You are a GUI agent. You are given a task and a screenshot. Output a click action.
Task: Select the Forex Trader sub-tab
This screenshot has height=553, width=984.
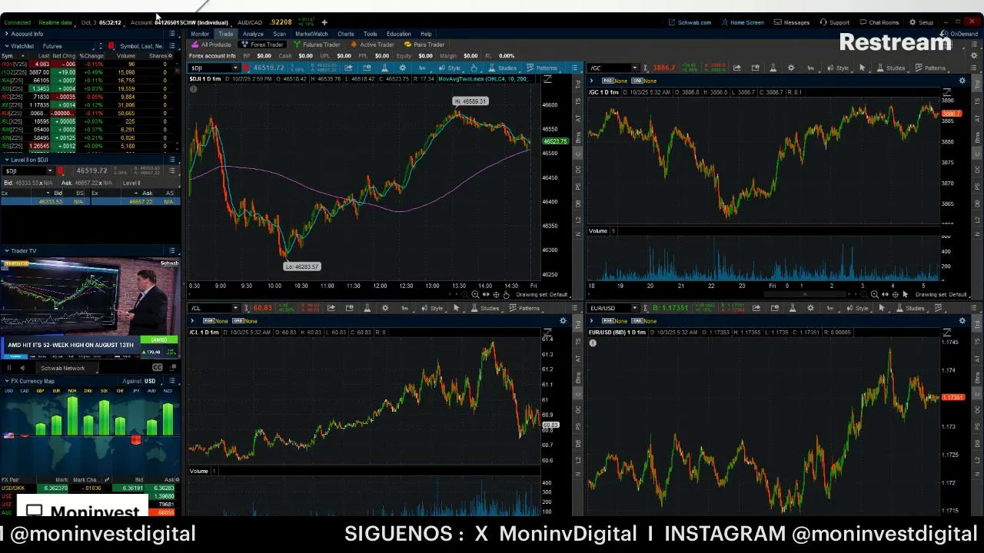[x=263, y=45]
